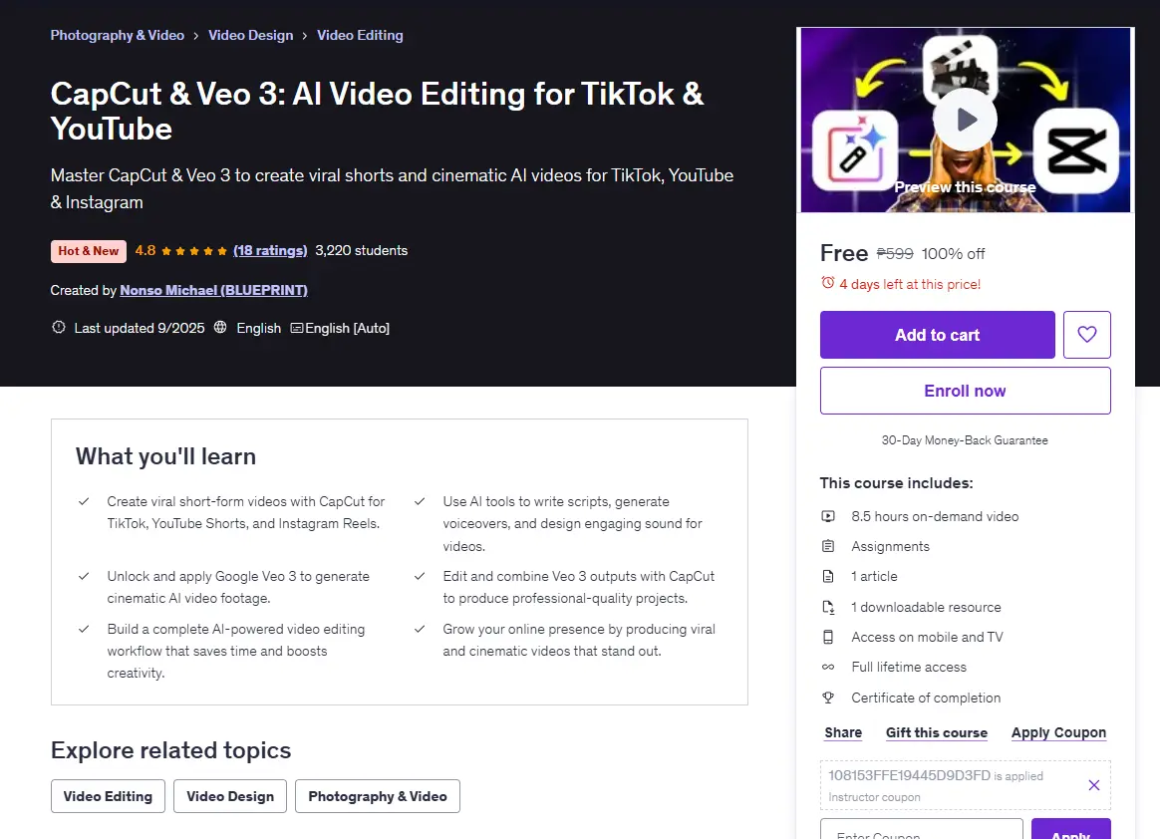The height and width of the screenshot is (839, 1160).
Task: Click Explore related topics heading
Action: (x=170, y=750)
